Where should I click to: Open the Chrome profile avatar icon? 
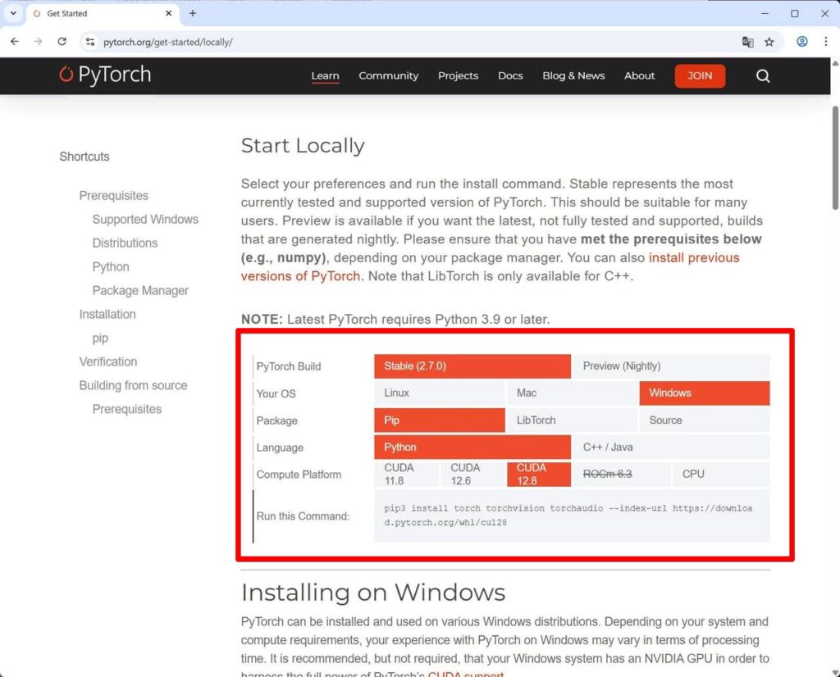tap(802, 42)
